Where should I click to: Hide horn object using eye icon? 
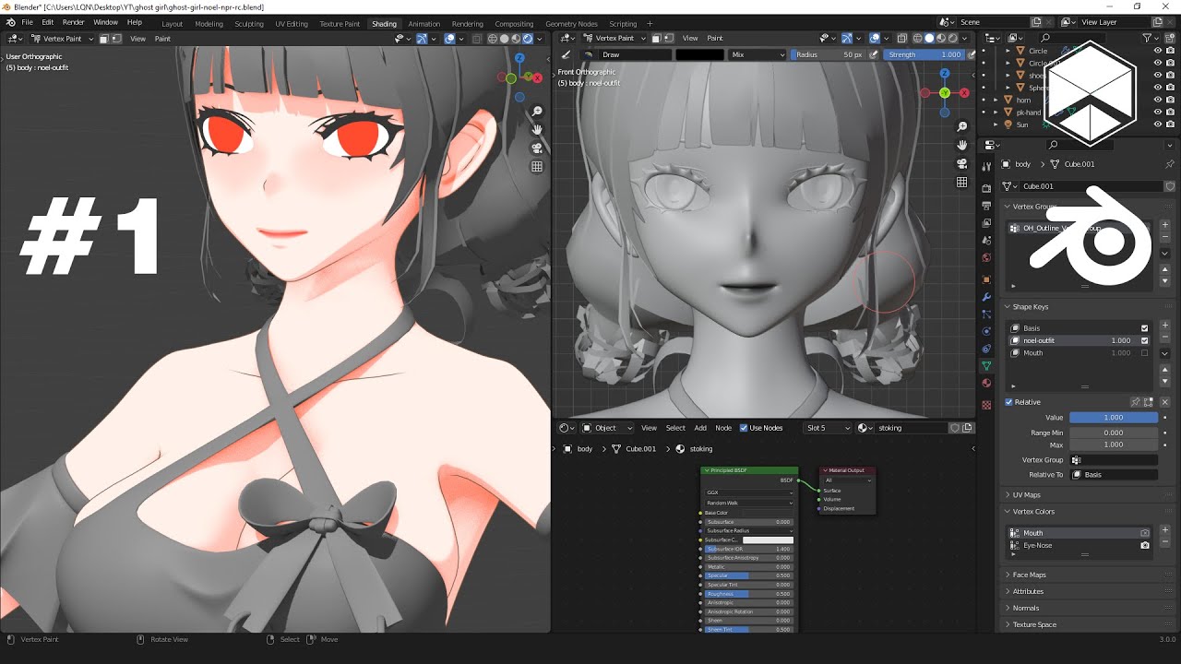[1158, 100]
